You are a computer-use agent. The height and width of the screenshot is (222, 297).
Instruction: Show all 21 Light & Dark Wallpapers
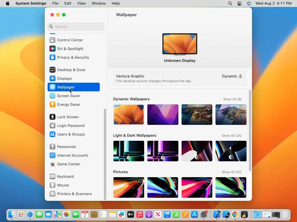point(231,136)
